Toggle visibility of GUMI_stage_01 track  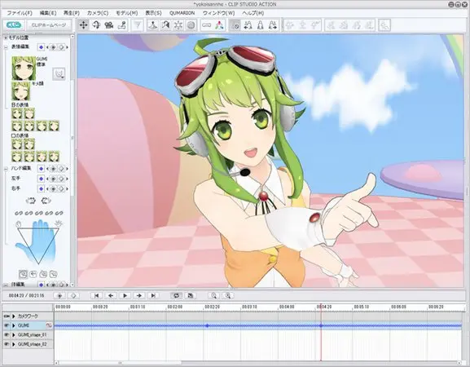point(7,334)
